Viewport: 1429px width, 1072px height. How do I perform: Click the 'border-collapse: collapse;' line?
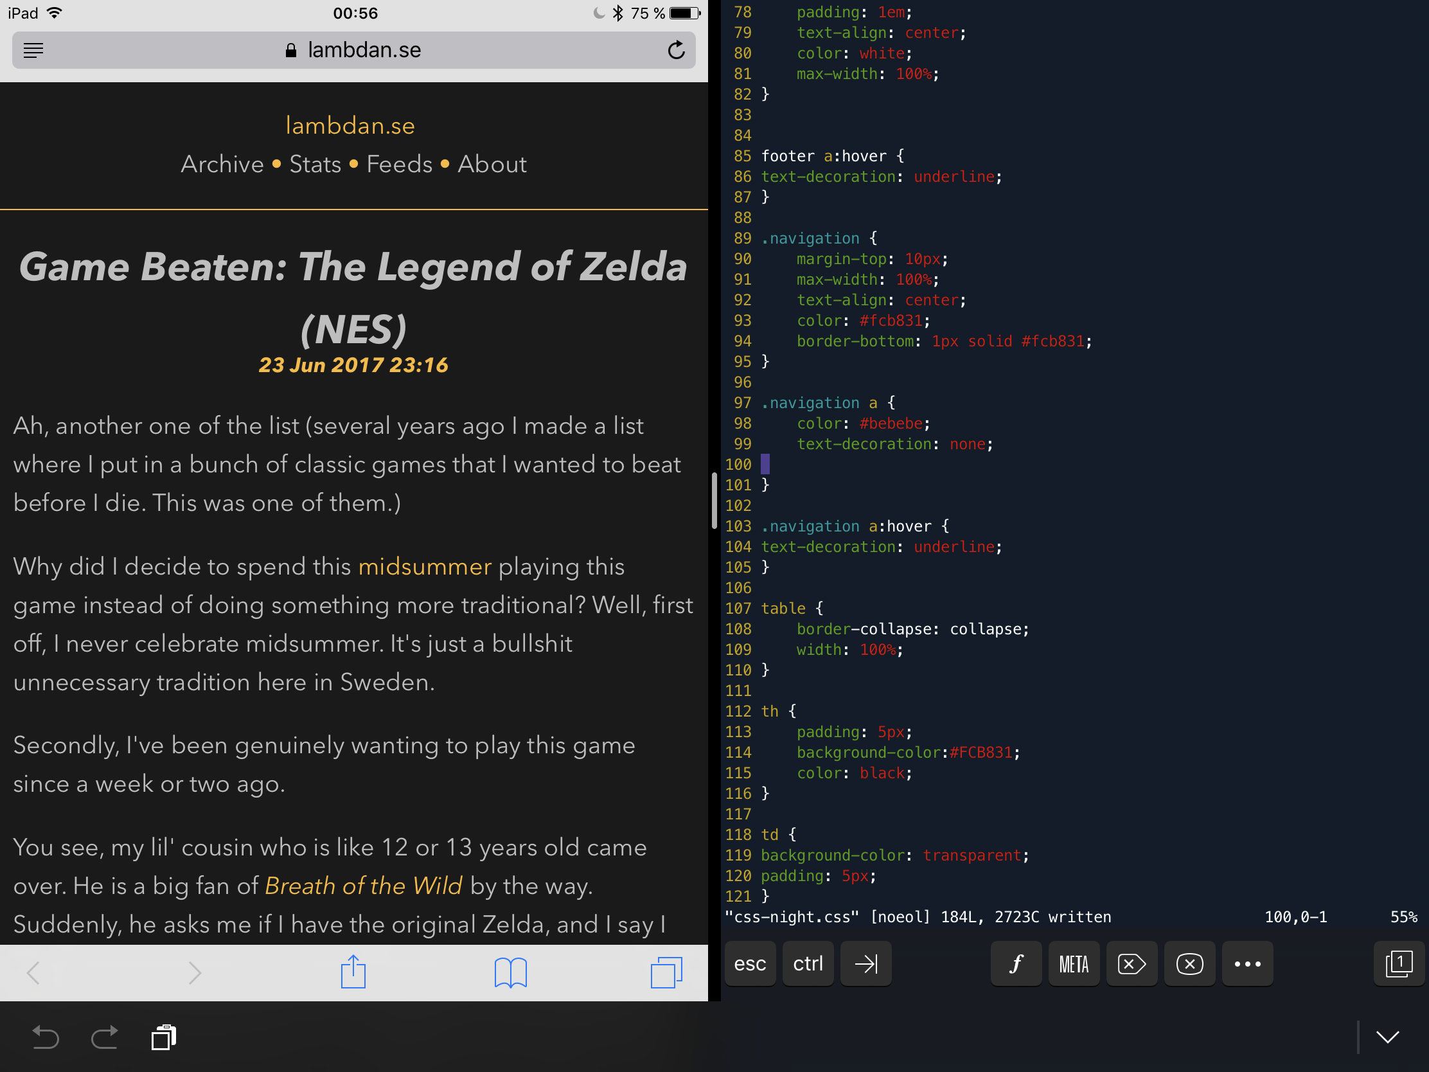click(913, 629)
